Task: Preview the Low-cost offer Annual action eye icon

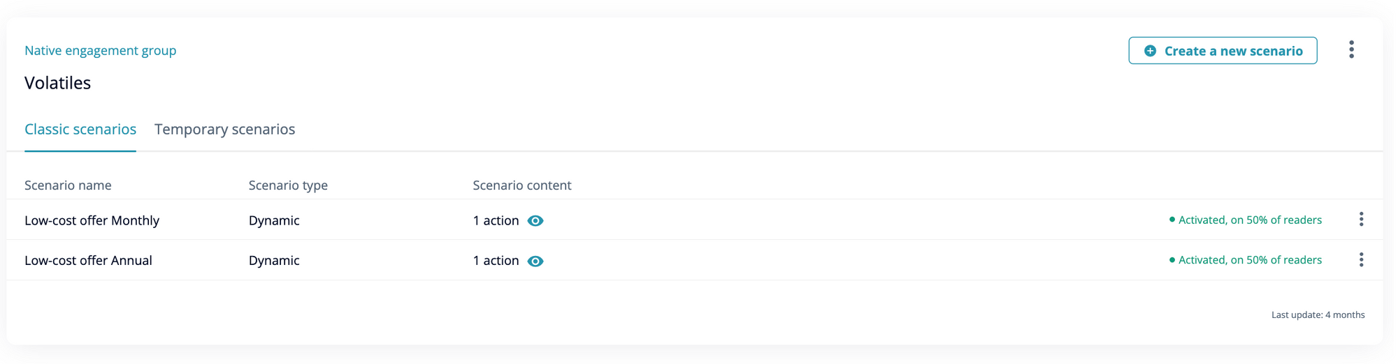Action: pos(535,261)
